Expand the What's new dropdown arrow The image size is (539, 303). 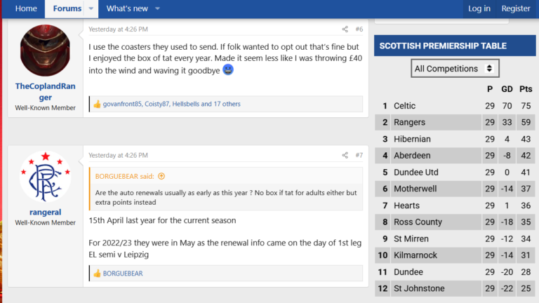(x=157, y=8)
